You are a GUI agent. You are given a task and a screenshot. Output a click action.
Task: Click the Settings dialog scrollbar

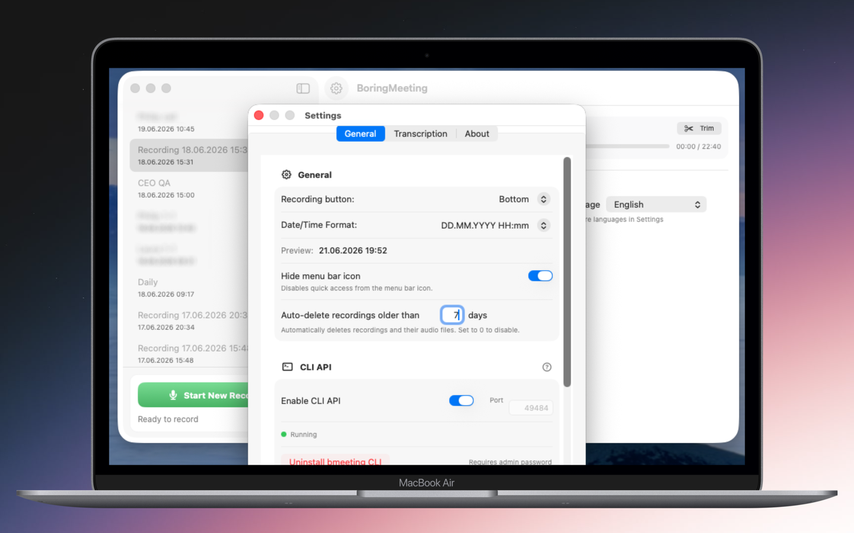[x=567, y=272]
